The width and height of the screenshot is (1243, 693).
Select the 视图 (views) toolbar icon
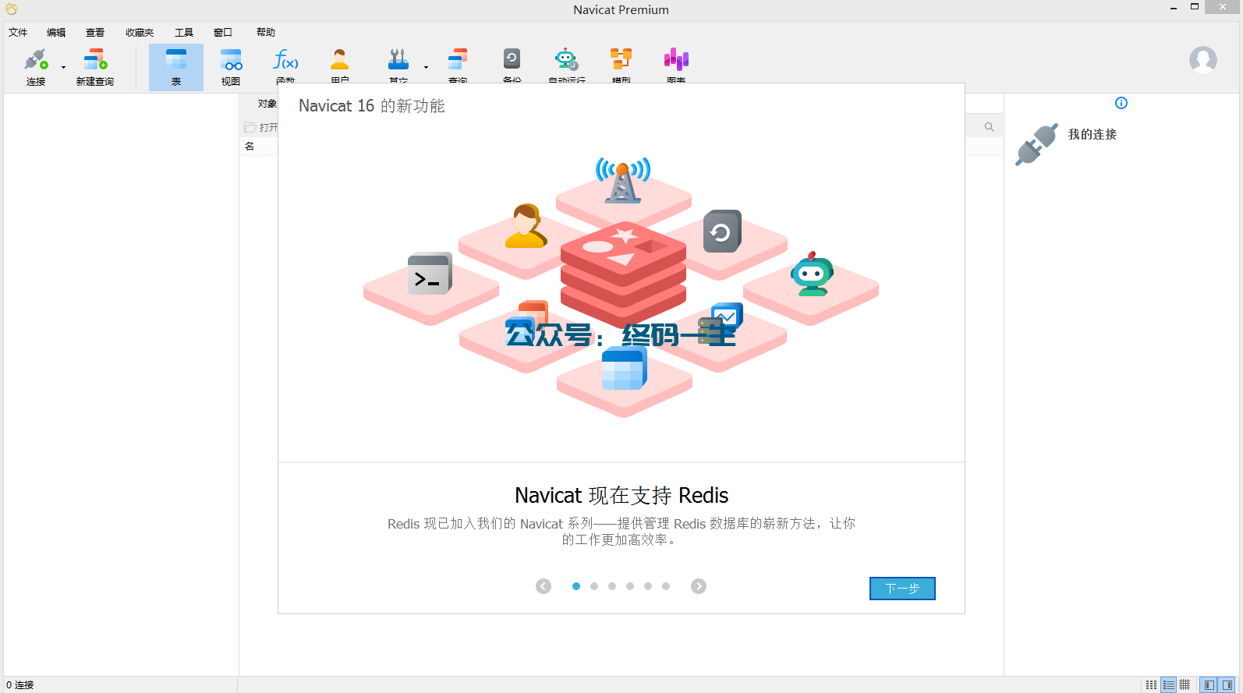tap(231, 59)
